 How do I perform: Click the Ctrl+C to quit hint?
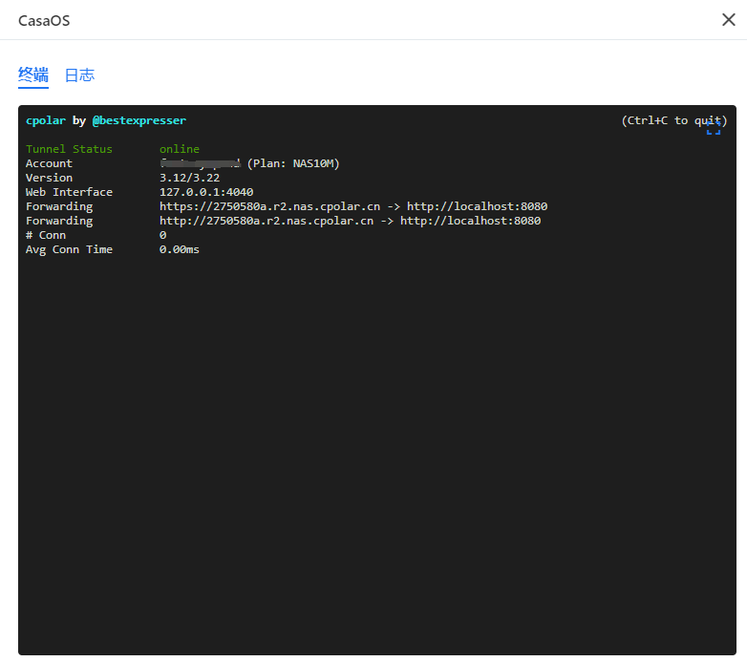click(674, 120)
